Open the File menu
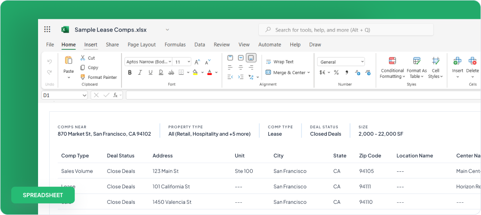The image size is (481, 215). click(50, 45)
